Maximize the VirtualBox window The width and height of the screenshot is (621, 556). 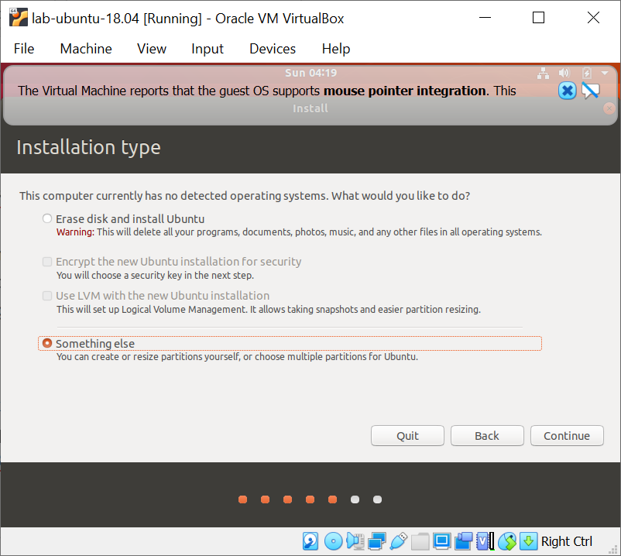(x=538, y=18)
